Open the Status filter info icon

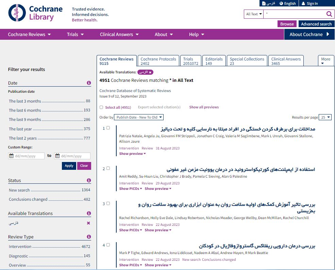point(89,180)
